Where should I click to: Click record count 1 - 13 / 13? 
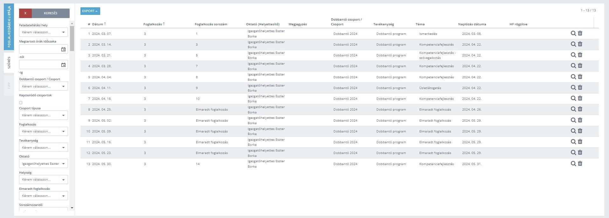(588, 10)
